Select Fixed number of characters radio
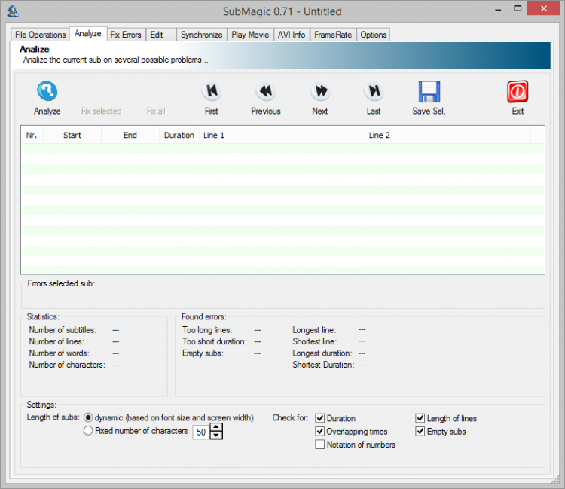Viewport: 565px width, 489px height. tap(88, 431)
